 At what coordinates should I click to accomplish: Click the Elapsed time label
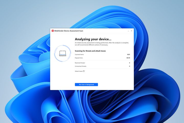tap(79, 58)
